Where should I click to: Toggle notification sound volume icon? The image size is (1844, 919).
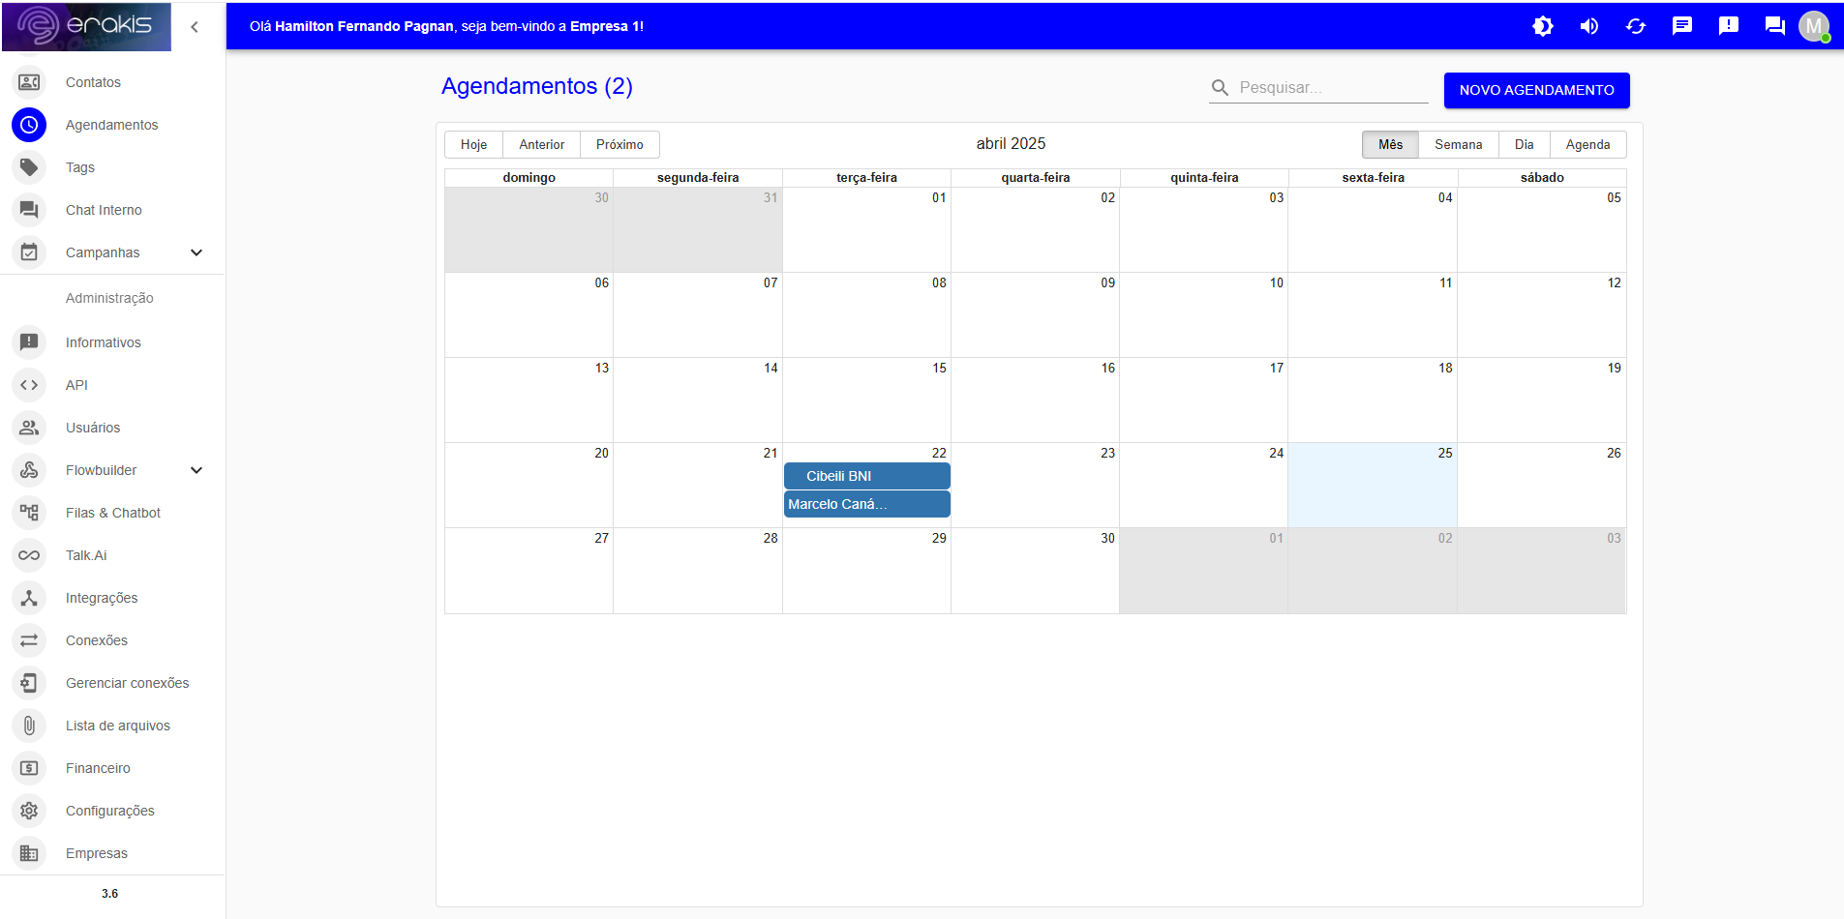tap(1589, 26)
